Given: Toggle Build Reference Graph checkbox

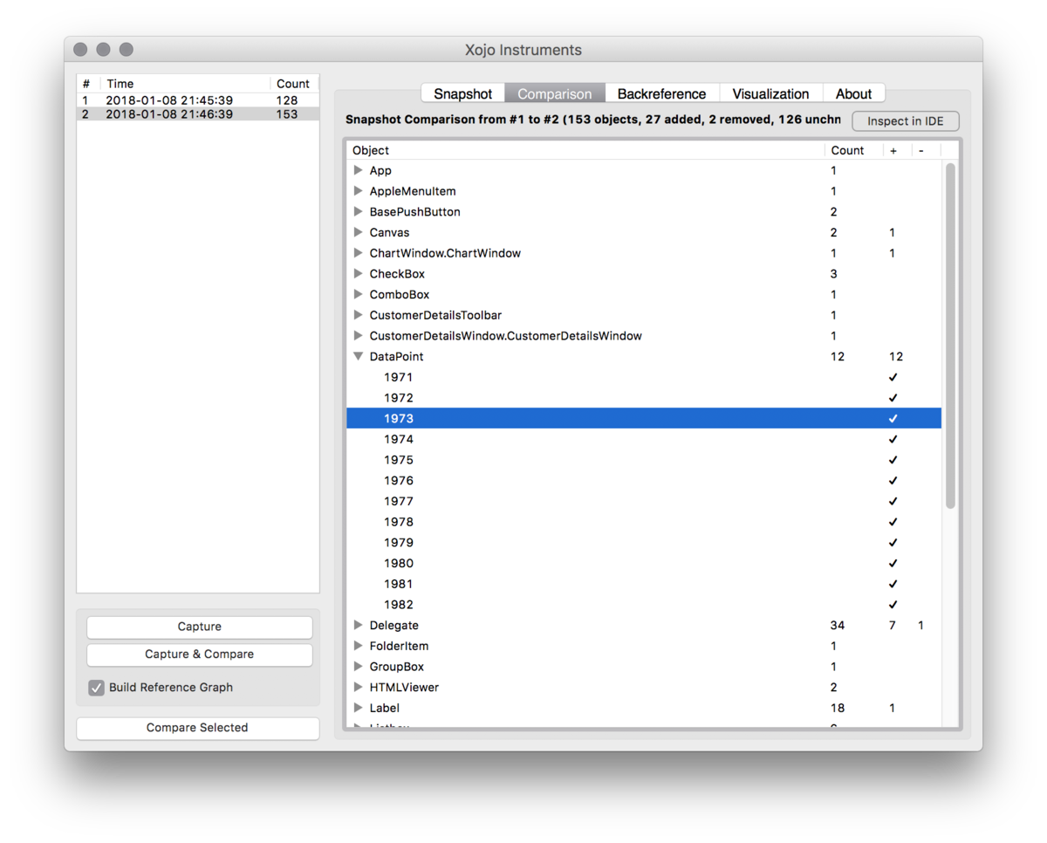Looking at the screenshot, I should coord(96,688).
